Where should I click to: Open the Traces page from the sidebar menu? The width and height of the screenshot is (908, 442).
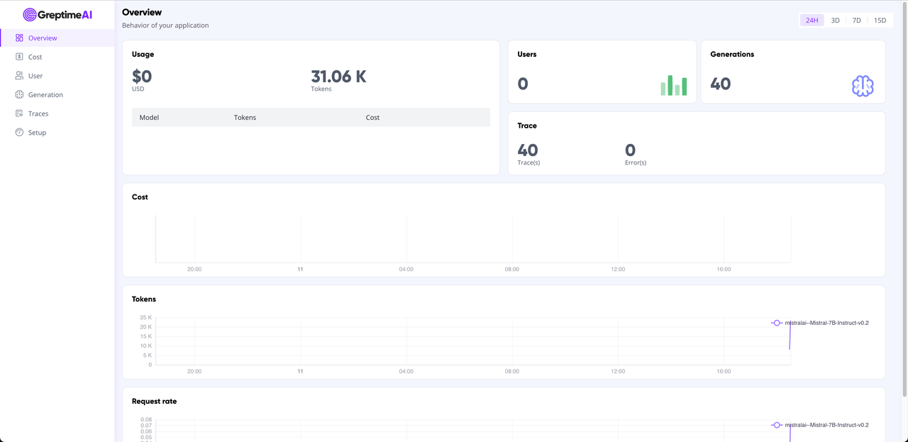tap(40, 114)
